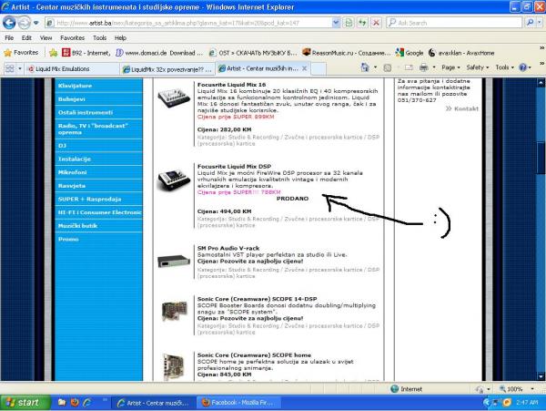Screen dimensions: 546x411
Task: Click the blue Help question mark icon
Action: pos(522,67)
